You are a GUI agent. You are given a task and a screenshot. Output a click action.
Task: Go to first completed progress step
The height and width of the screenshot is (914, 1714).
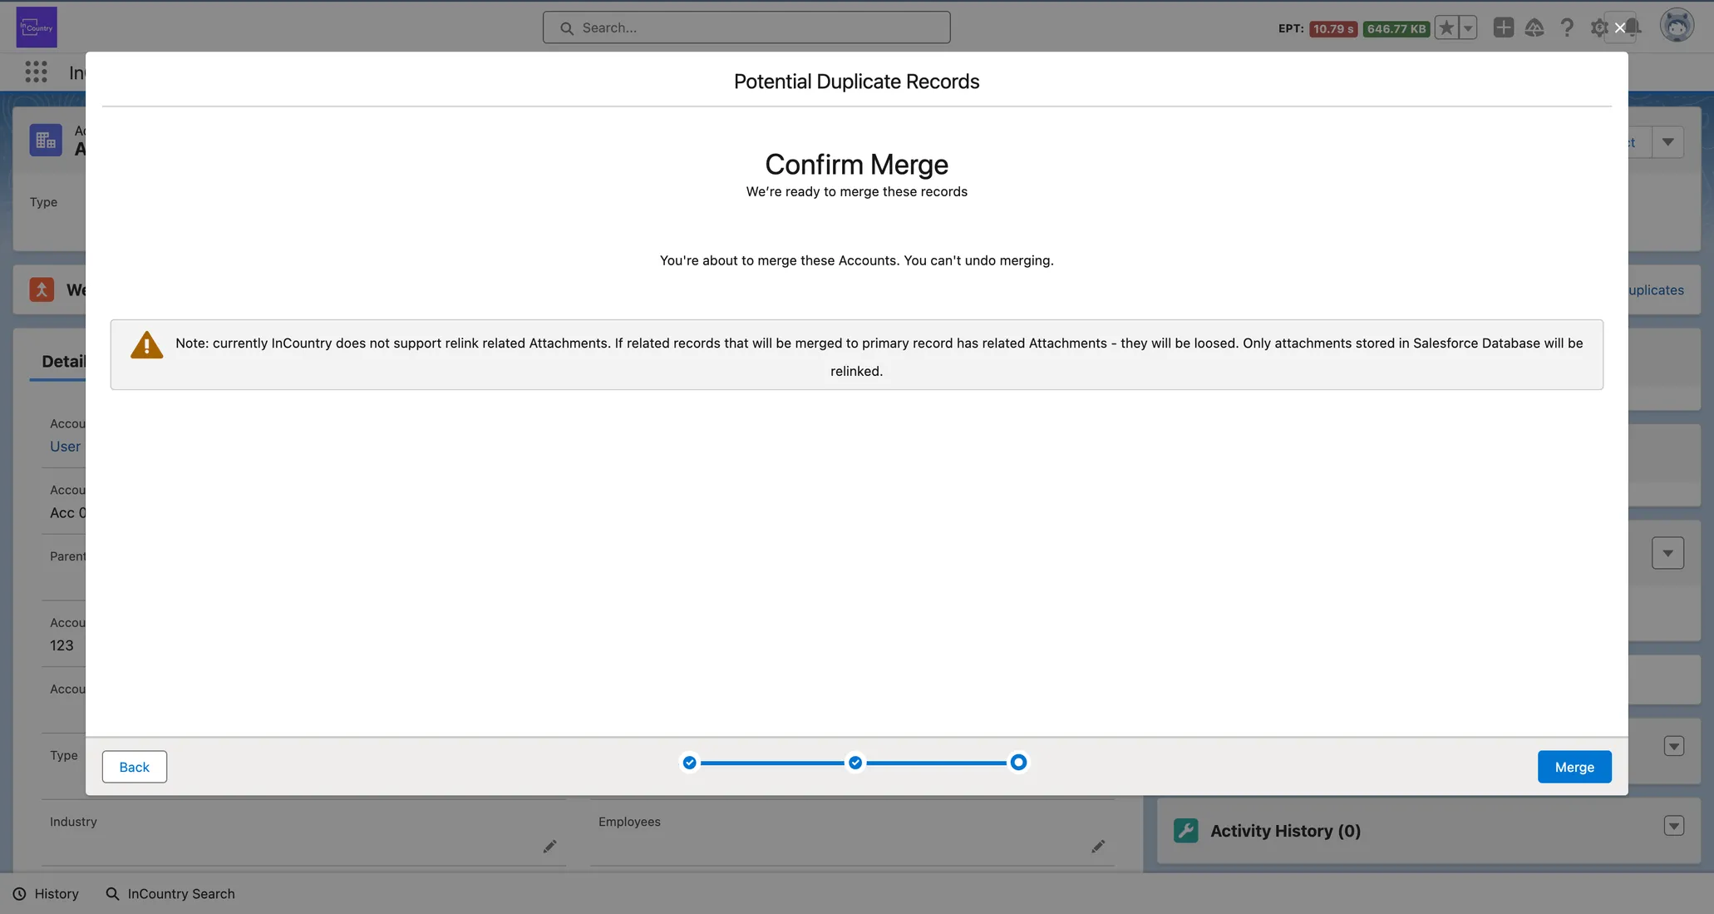pos(689,763)
